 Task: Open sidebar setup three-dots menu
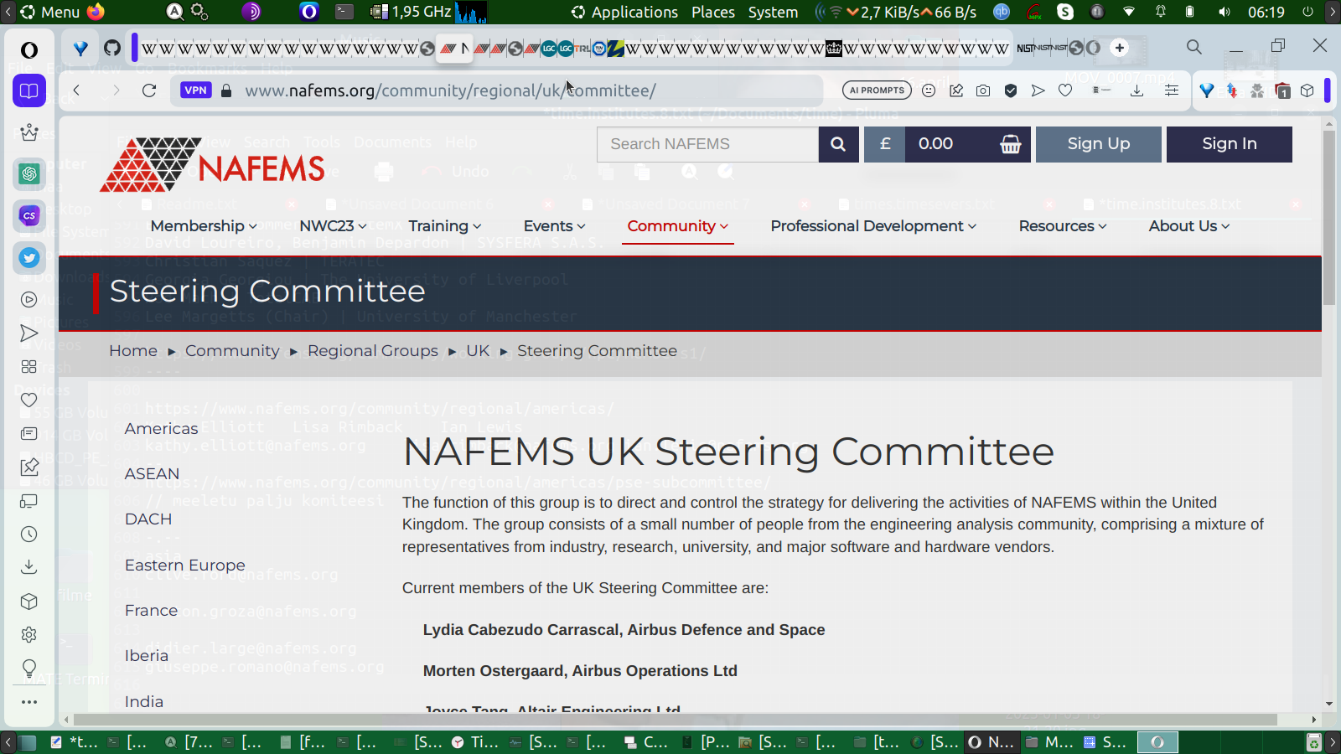coord(29,702)
